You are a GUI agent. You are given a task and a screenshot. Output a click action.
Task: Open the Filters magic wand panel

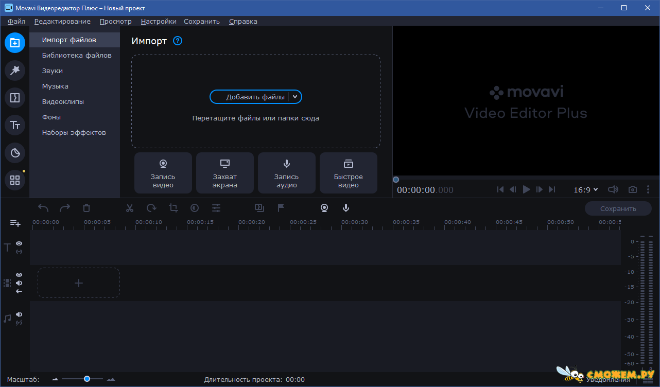(15, 71)
